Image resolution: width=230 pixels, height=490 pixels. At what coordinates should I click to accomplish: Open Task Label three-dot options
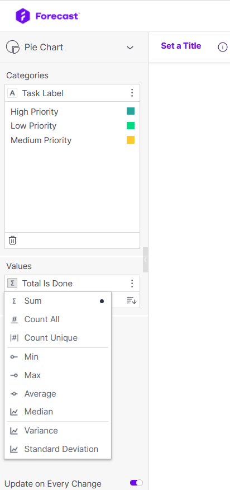pyautogui.click(x=132, y=93)
